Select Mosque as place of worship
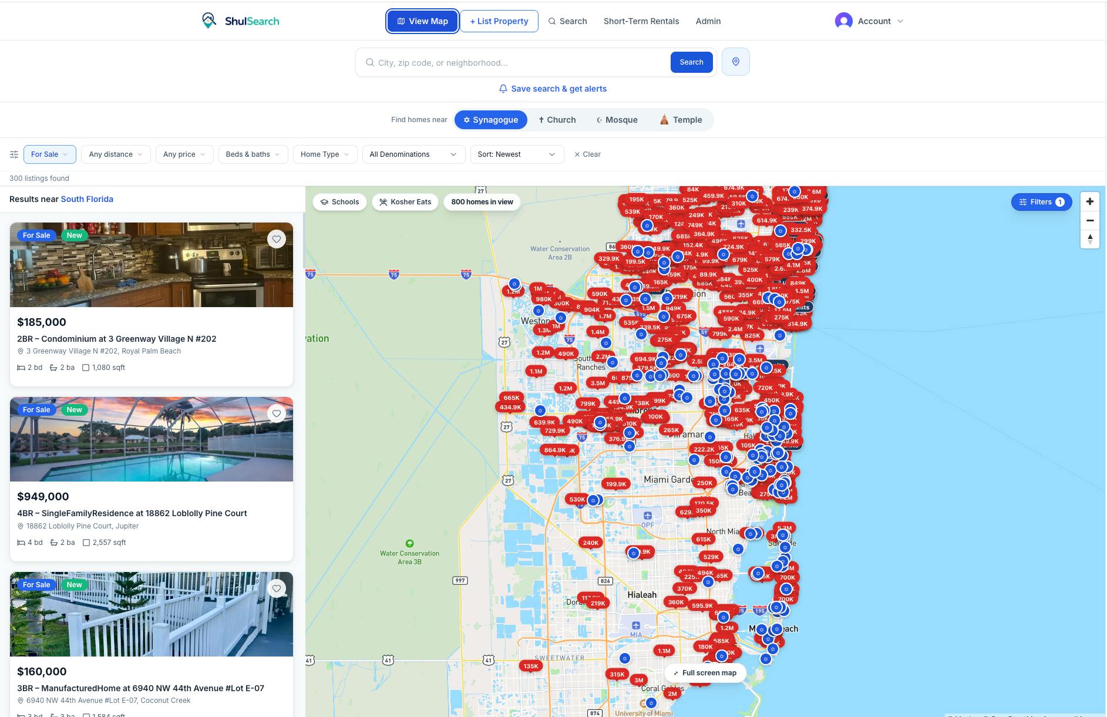The width and height of the screenshot is (1107, 717). pyautogui.click(x=617, y=120)
